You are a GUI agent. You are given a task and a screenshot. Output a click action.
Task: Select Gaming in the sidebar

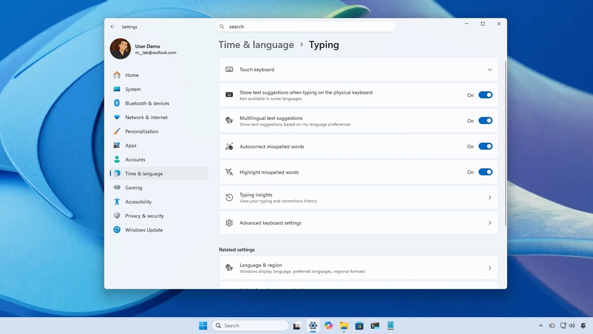pos(133,188)
